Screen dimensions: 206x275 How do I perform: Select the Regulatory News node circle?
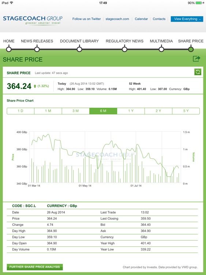(124, 49)
